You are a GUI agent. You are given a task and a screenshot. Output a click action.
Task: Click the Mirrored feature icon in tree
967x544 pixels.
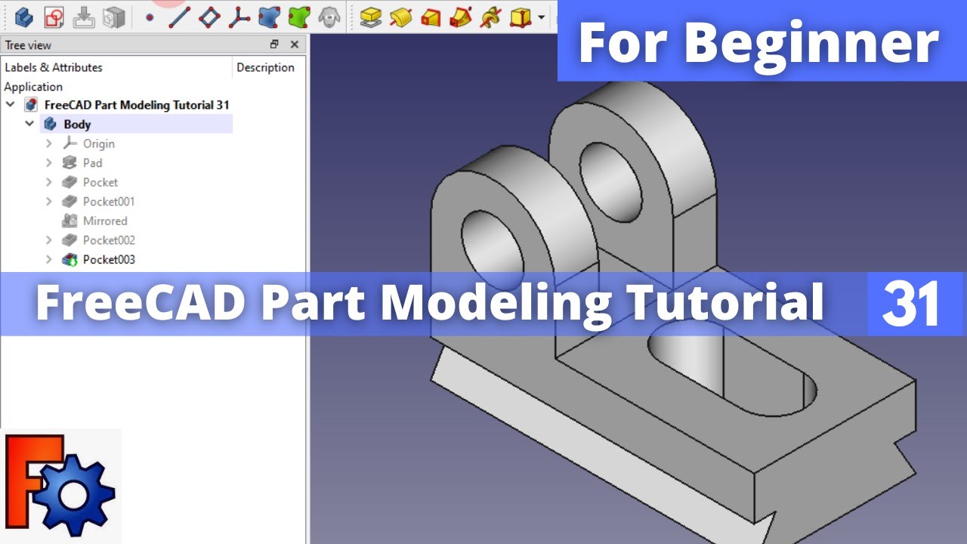click(70, 221)
